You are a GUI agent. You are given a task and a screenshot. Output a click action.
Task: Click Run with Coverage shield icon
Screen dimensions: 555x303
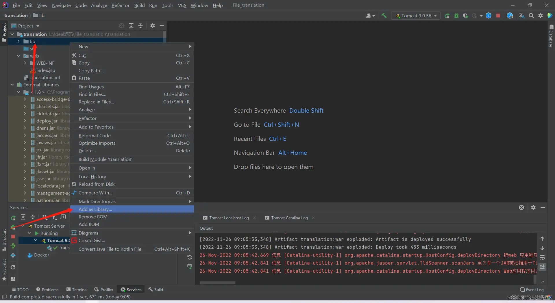pos(465,16)
